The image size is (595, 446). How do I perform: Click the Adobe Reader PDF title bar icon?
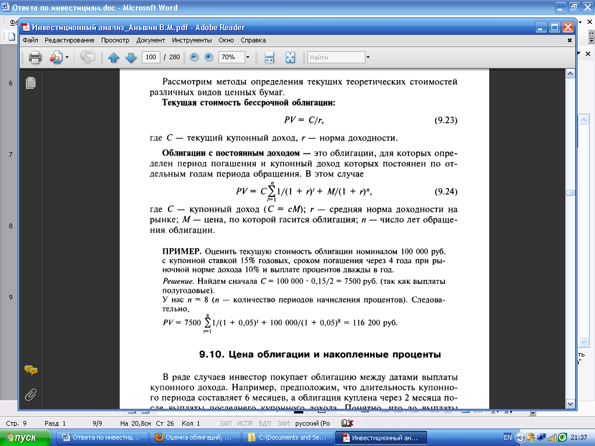[26, 27]
